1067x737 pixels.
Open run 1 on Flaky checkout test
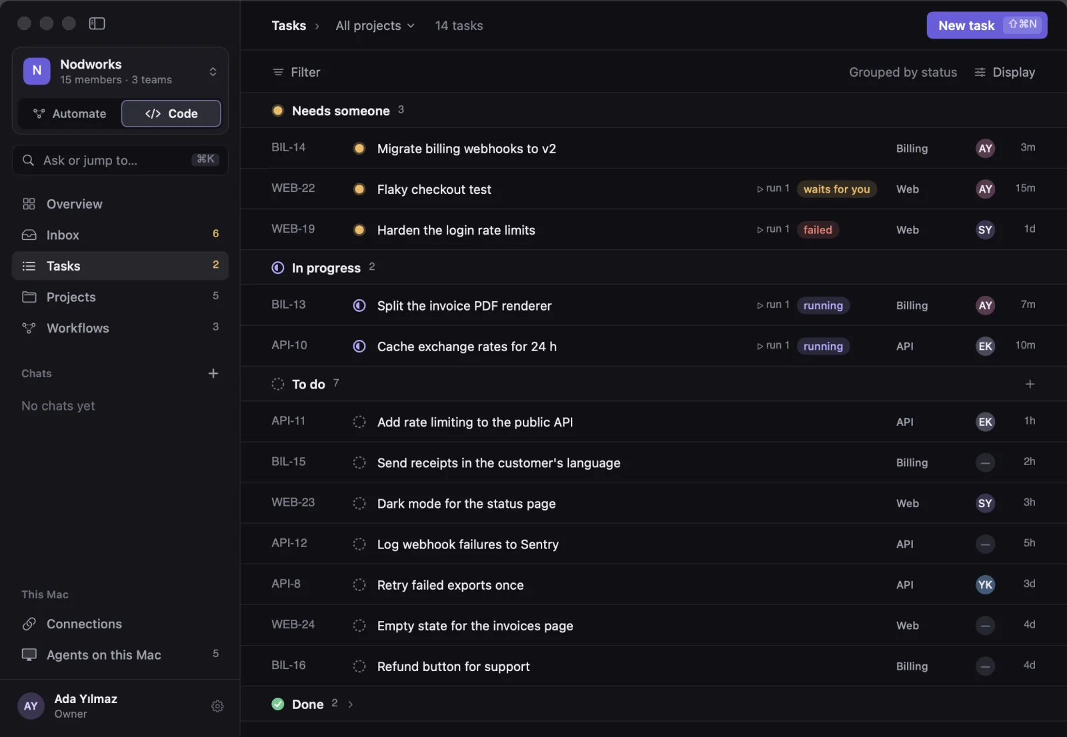pyautogui.click(x=774, y=189)
